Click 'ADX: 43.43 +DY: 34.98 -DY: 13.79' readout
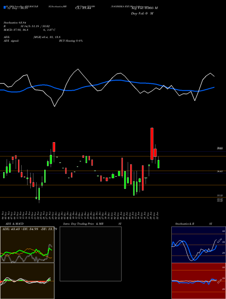226x299 pixels. pos(29,229)
